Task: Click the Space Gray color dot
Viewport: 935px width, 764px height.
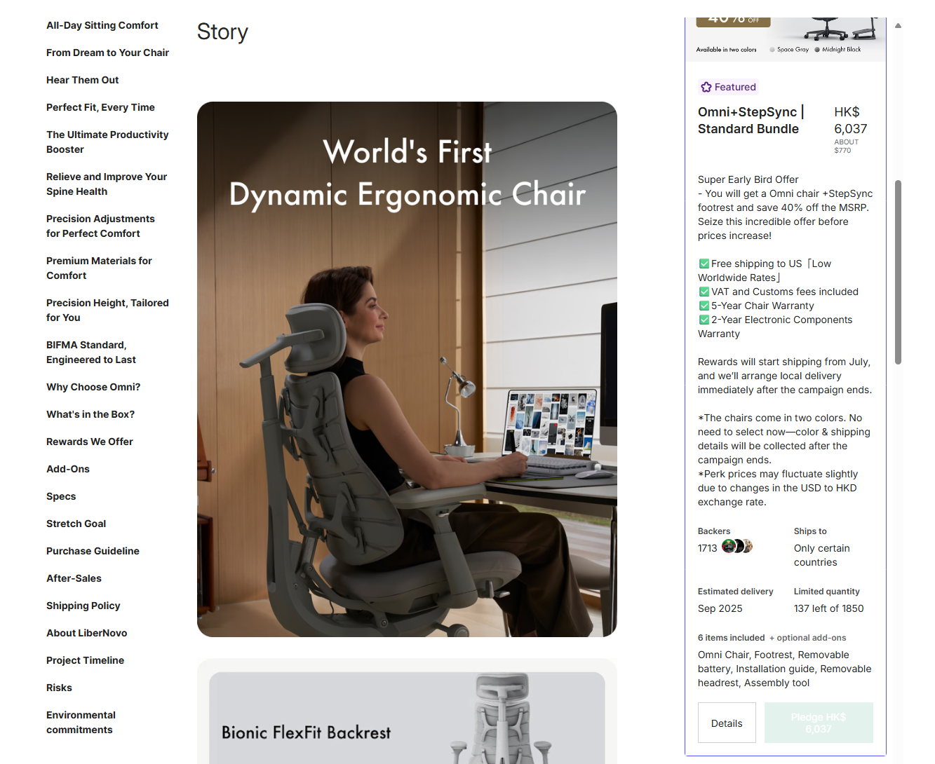Action: (x=772, y=50)
